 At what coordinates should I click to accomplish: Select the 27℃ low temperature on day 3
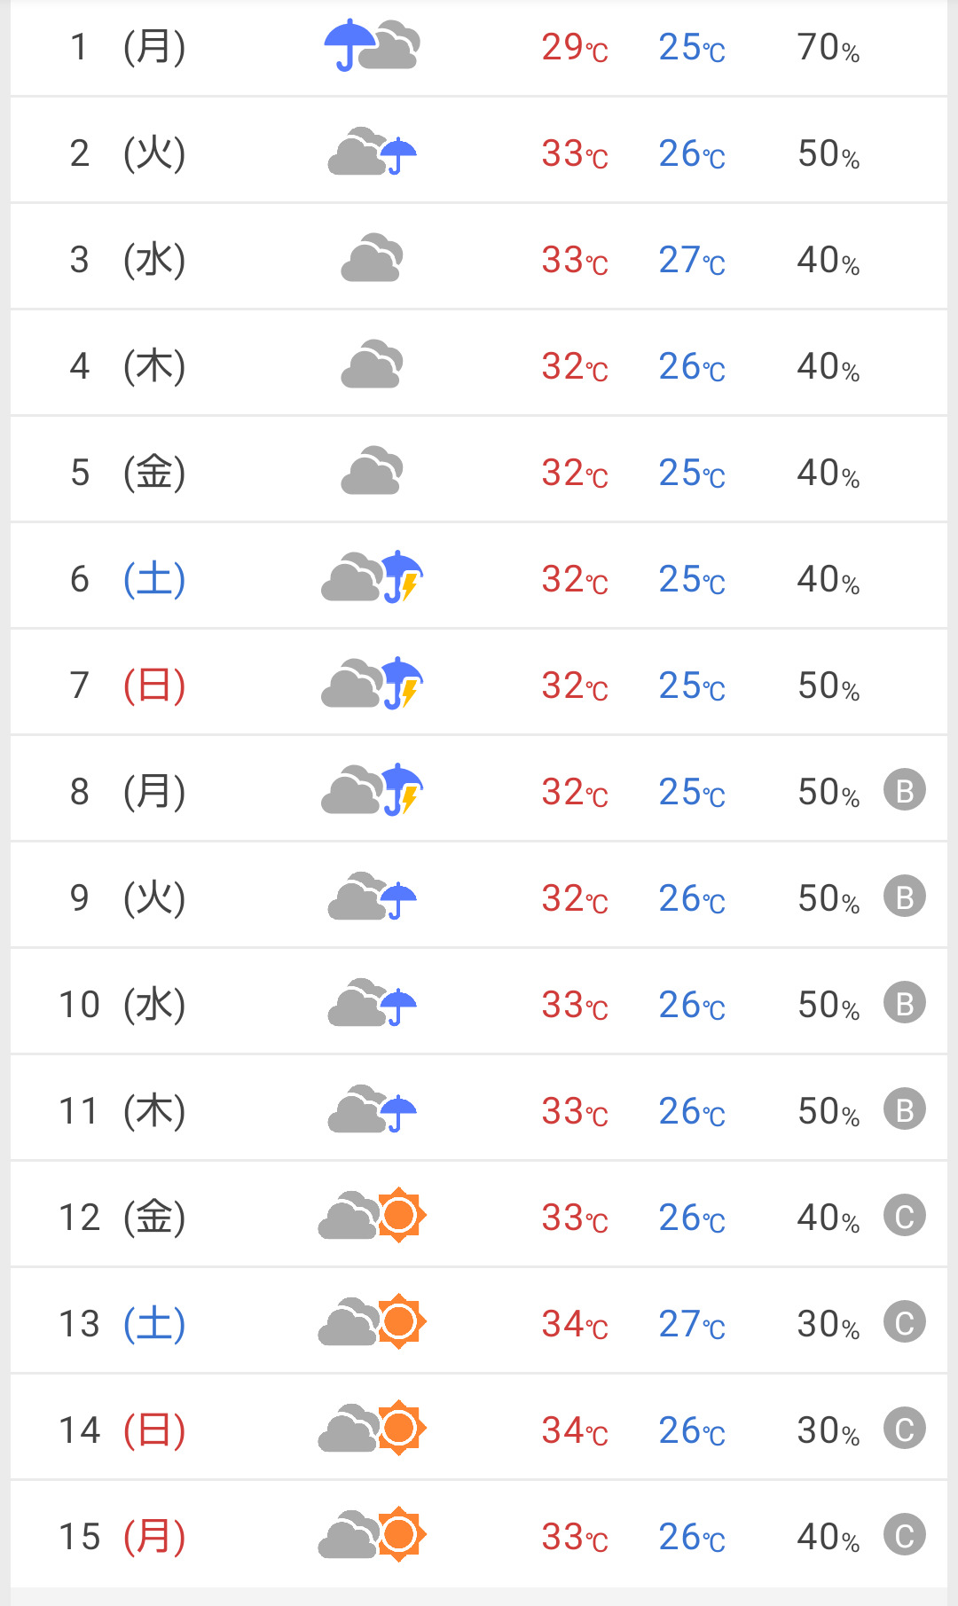click(691, 260)
